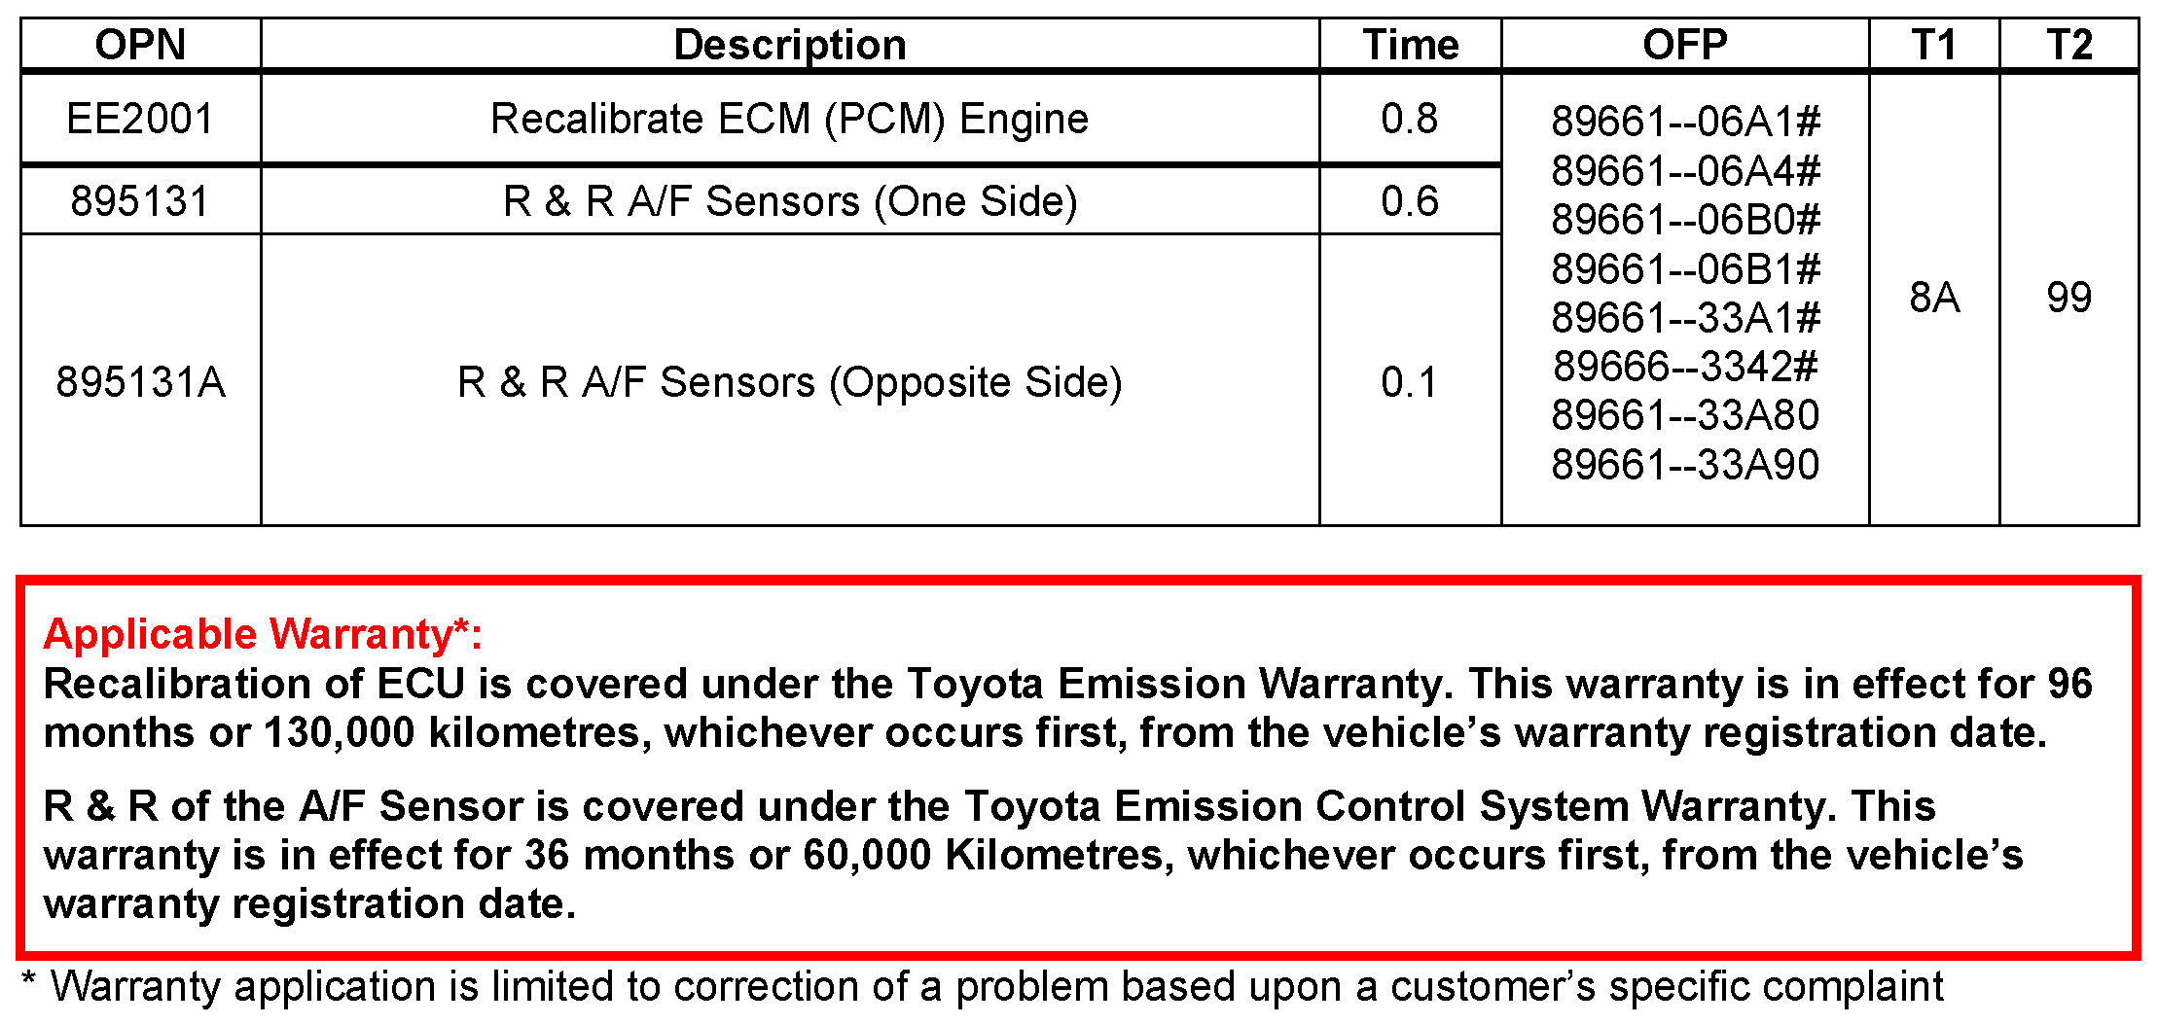Click part number 89661--33A90
Viewport: 2158px width, 1025px height.
(1685, 465)
